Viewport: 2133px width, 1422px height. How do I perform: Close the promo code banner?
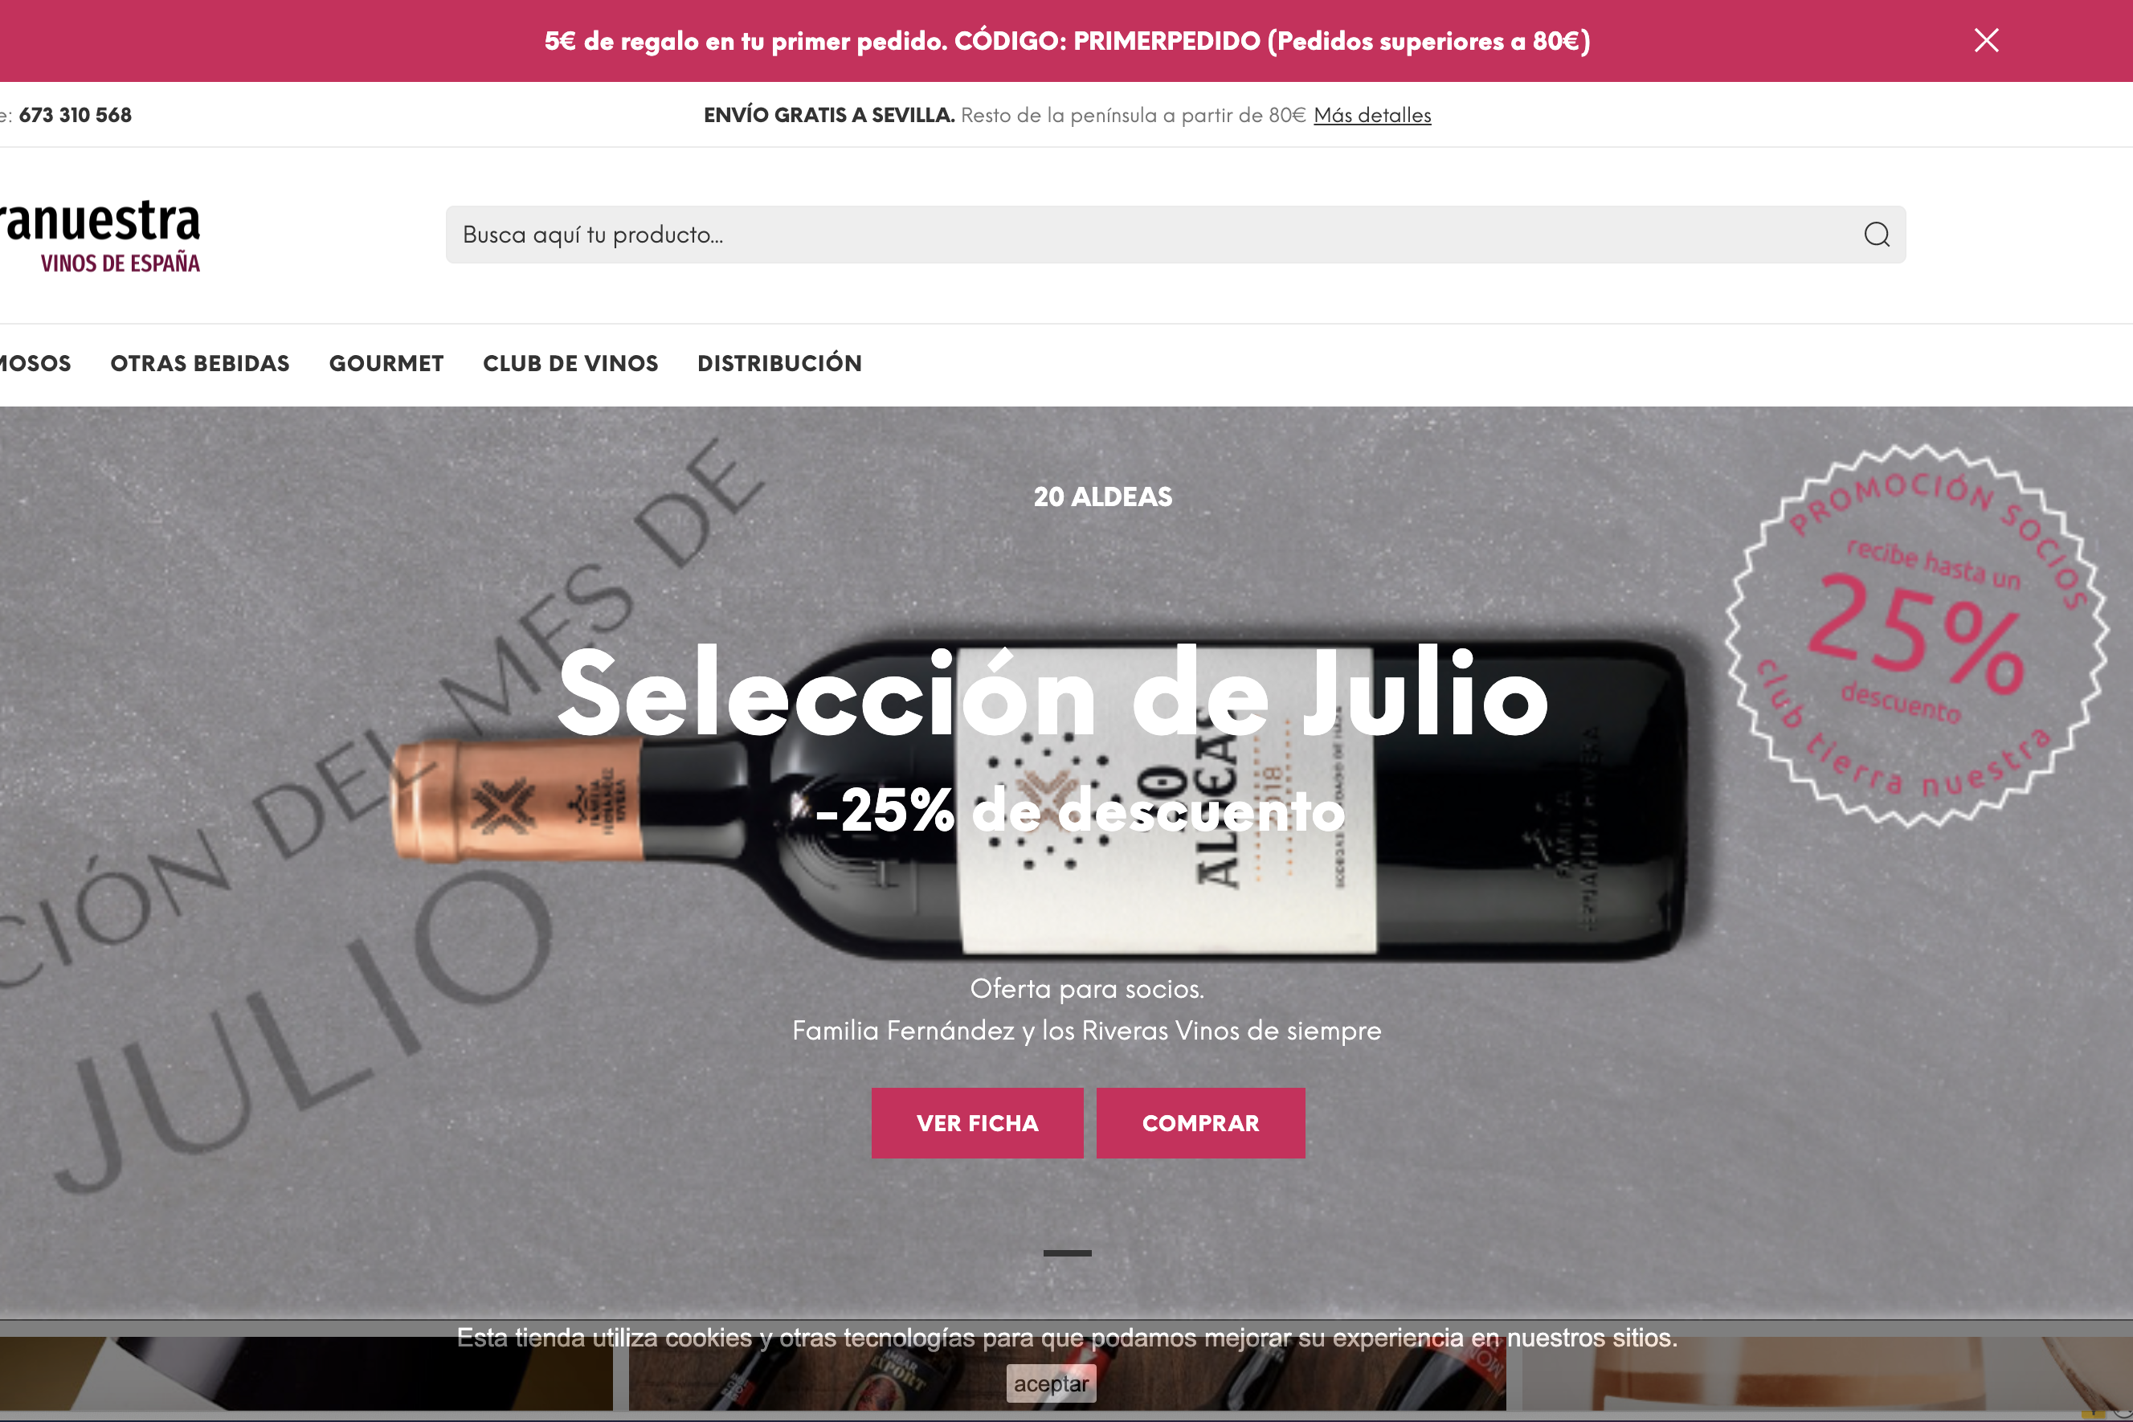[1986, 40]
